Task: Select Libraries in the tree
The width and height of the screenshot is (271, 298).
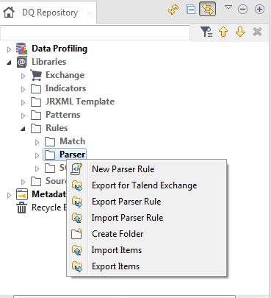Action: (x=49, y=62)
